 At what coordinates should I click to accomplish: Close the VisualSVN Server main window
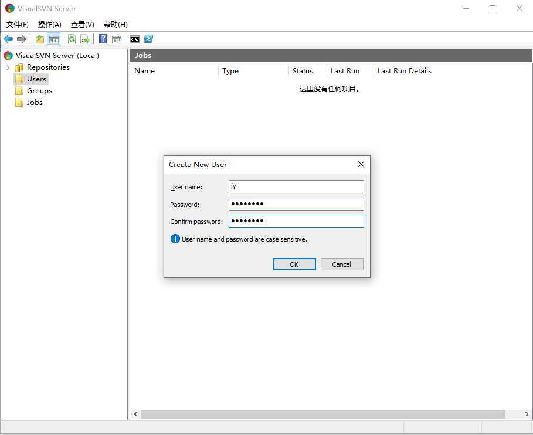coord(520,8)
